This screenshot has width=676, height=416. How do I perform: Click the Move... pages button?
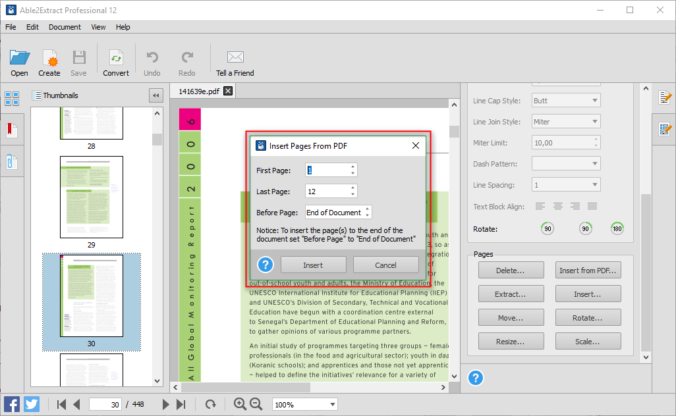click(x=511, y=317)
